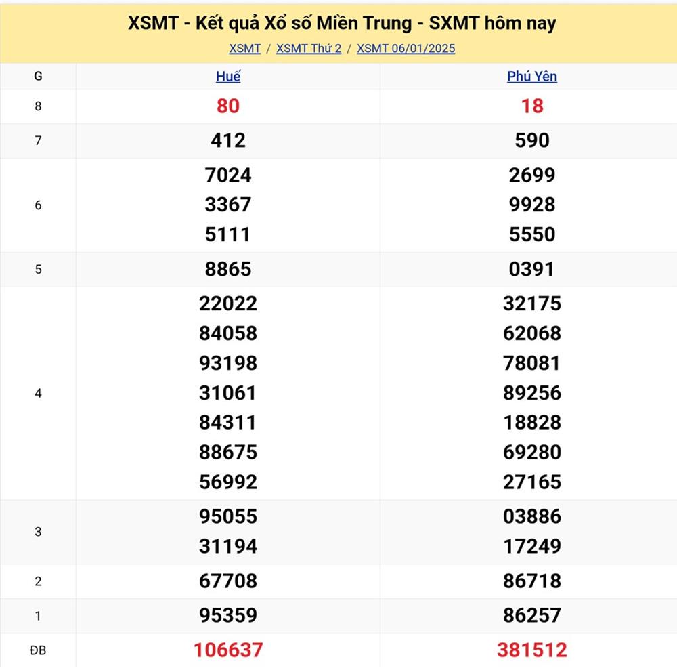This screenshot has width=677, height=668.
Task: Select Huế prize 7 number 412
Action: coord(228,140)
